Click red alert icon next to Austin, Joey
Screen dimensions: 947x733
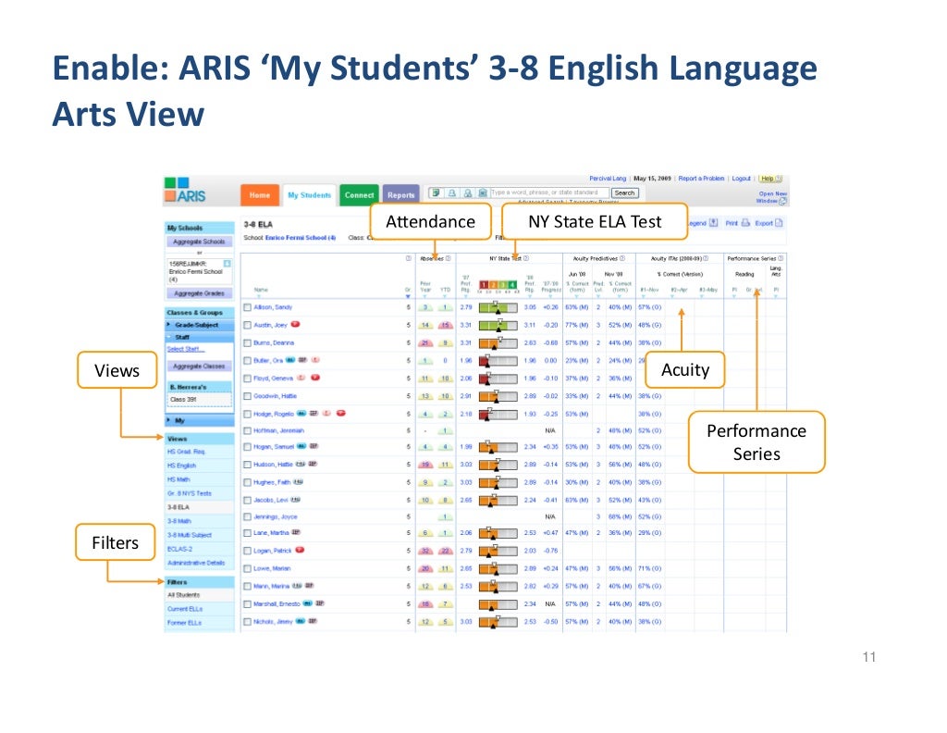(295, 325)
